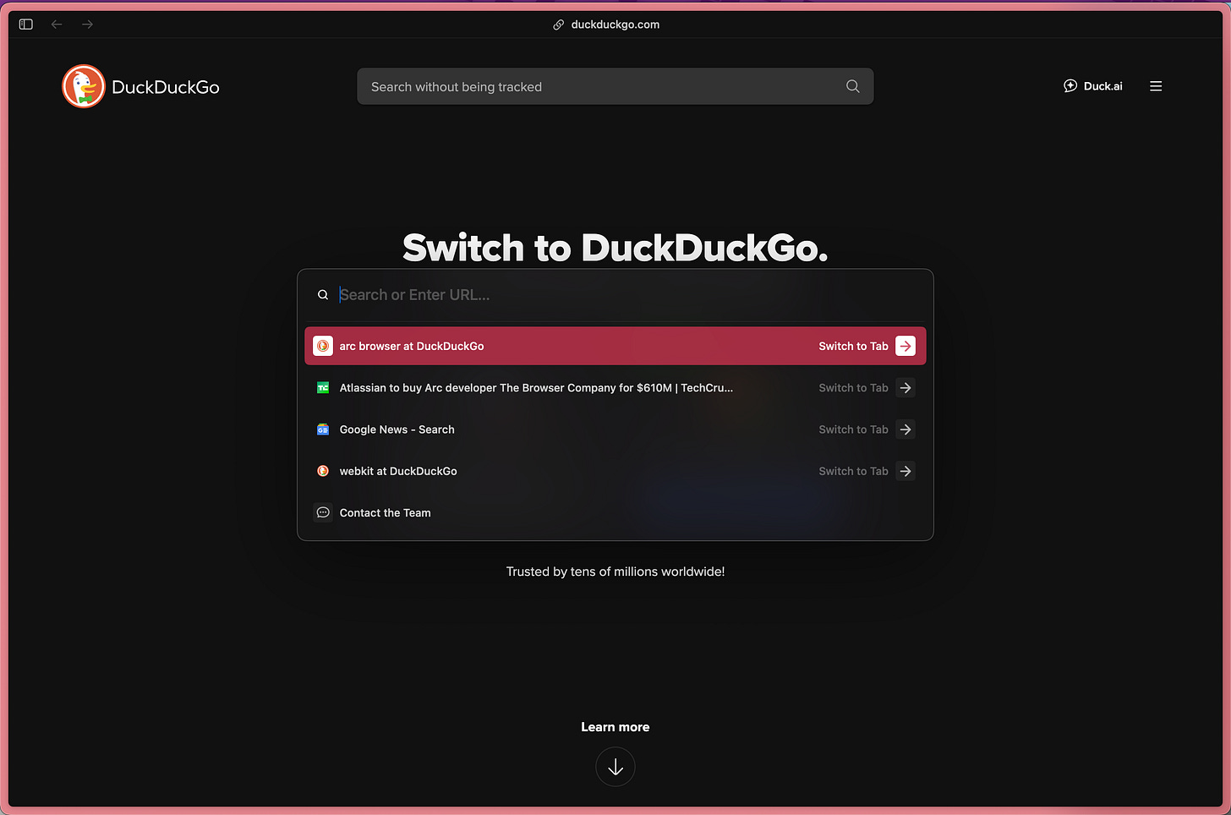The width and height of the screenshot is (1231, 815).
Task: Click the Duck.ai chat bubble icon
Action: pos(1070,86)
